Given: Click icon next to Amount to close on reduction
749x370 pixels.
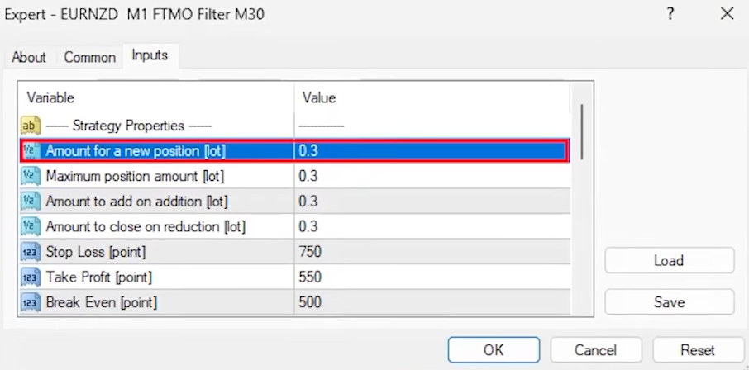Looking at the screenshot, I should (31, 226).
